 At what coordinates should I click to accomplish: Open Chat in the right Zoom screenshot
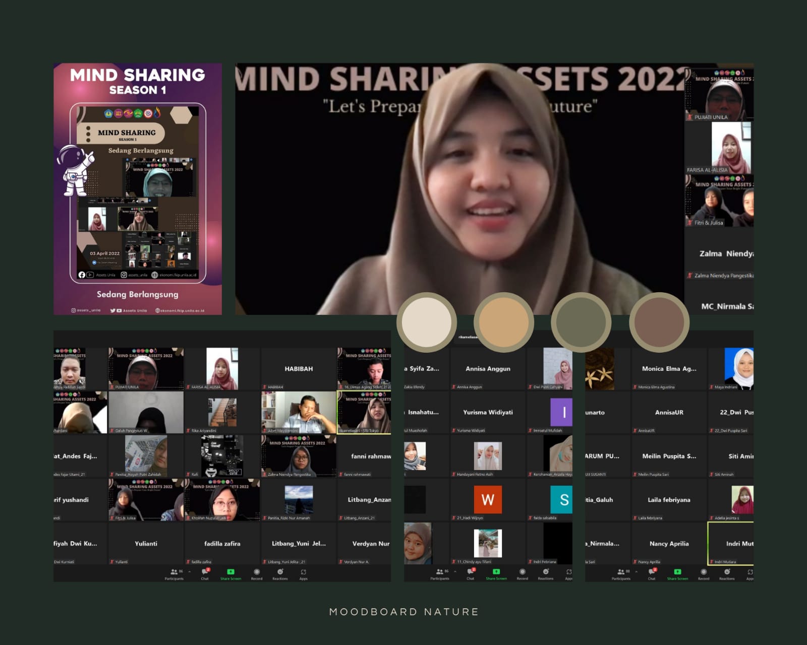tap(652, 574)
